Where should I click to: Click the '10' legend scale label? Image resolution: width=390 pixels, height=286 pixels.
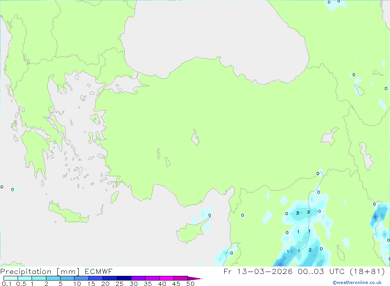[77, 284]
